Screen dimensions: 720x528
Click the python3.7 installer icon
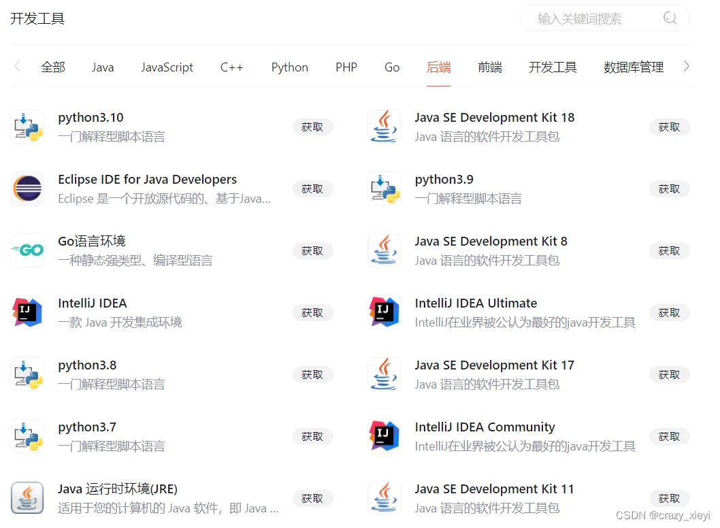pyautogui.click(x=27, y=437)
